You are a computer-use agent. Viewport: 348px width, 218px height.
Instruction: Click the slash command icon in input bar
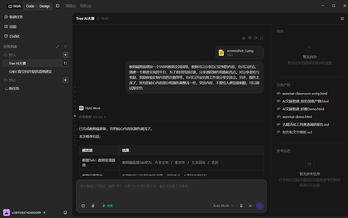tap(83, 206)
